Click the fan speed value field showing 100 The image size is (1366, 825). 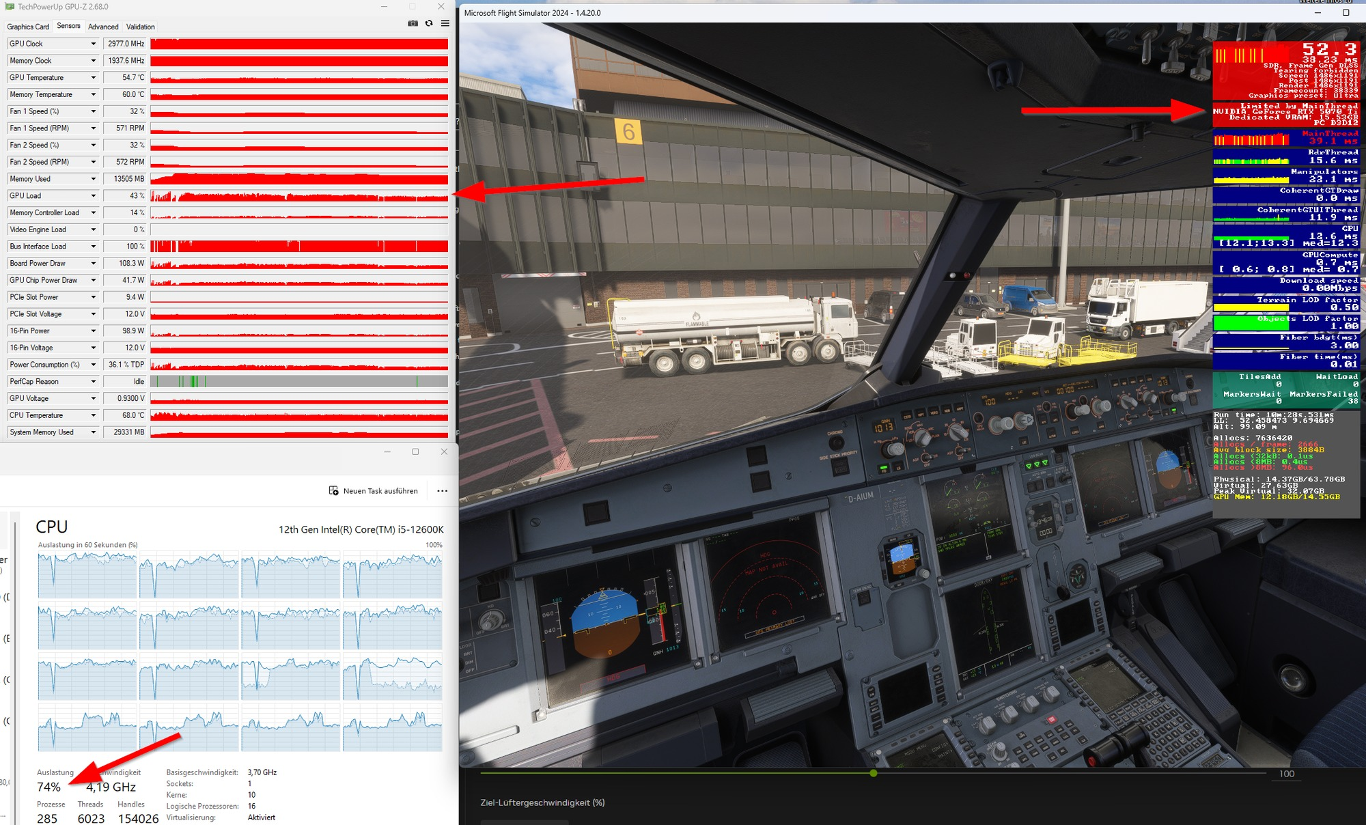pyautogui.click(x=1287, y=774)
